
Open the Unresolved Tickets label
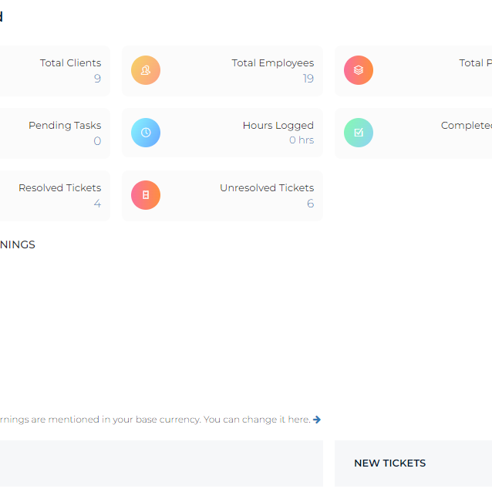[266, 188]
